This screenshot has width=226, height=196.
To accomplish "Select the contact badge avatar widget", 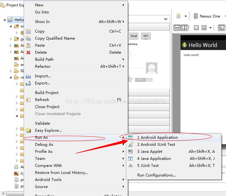I will [152, 68].
